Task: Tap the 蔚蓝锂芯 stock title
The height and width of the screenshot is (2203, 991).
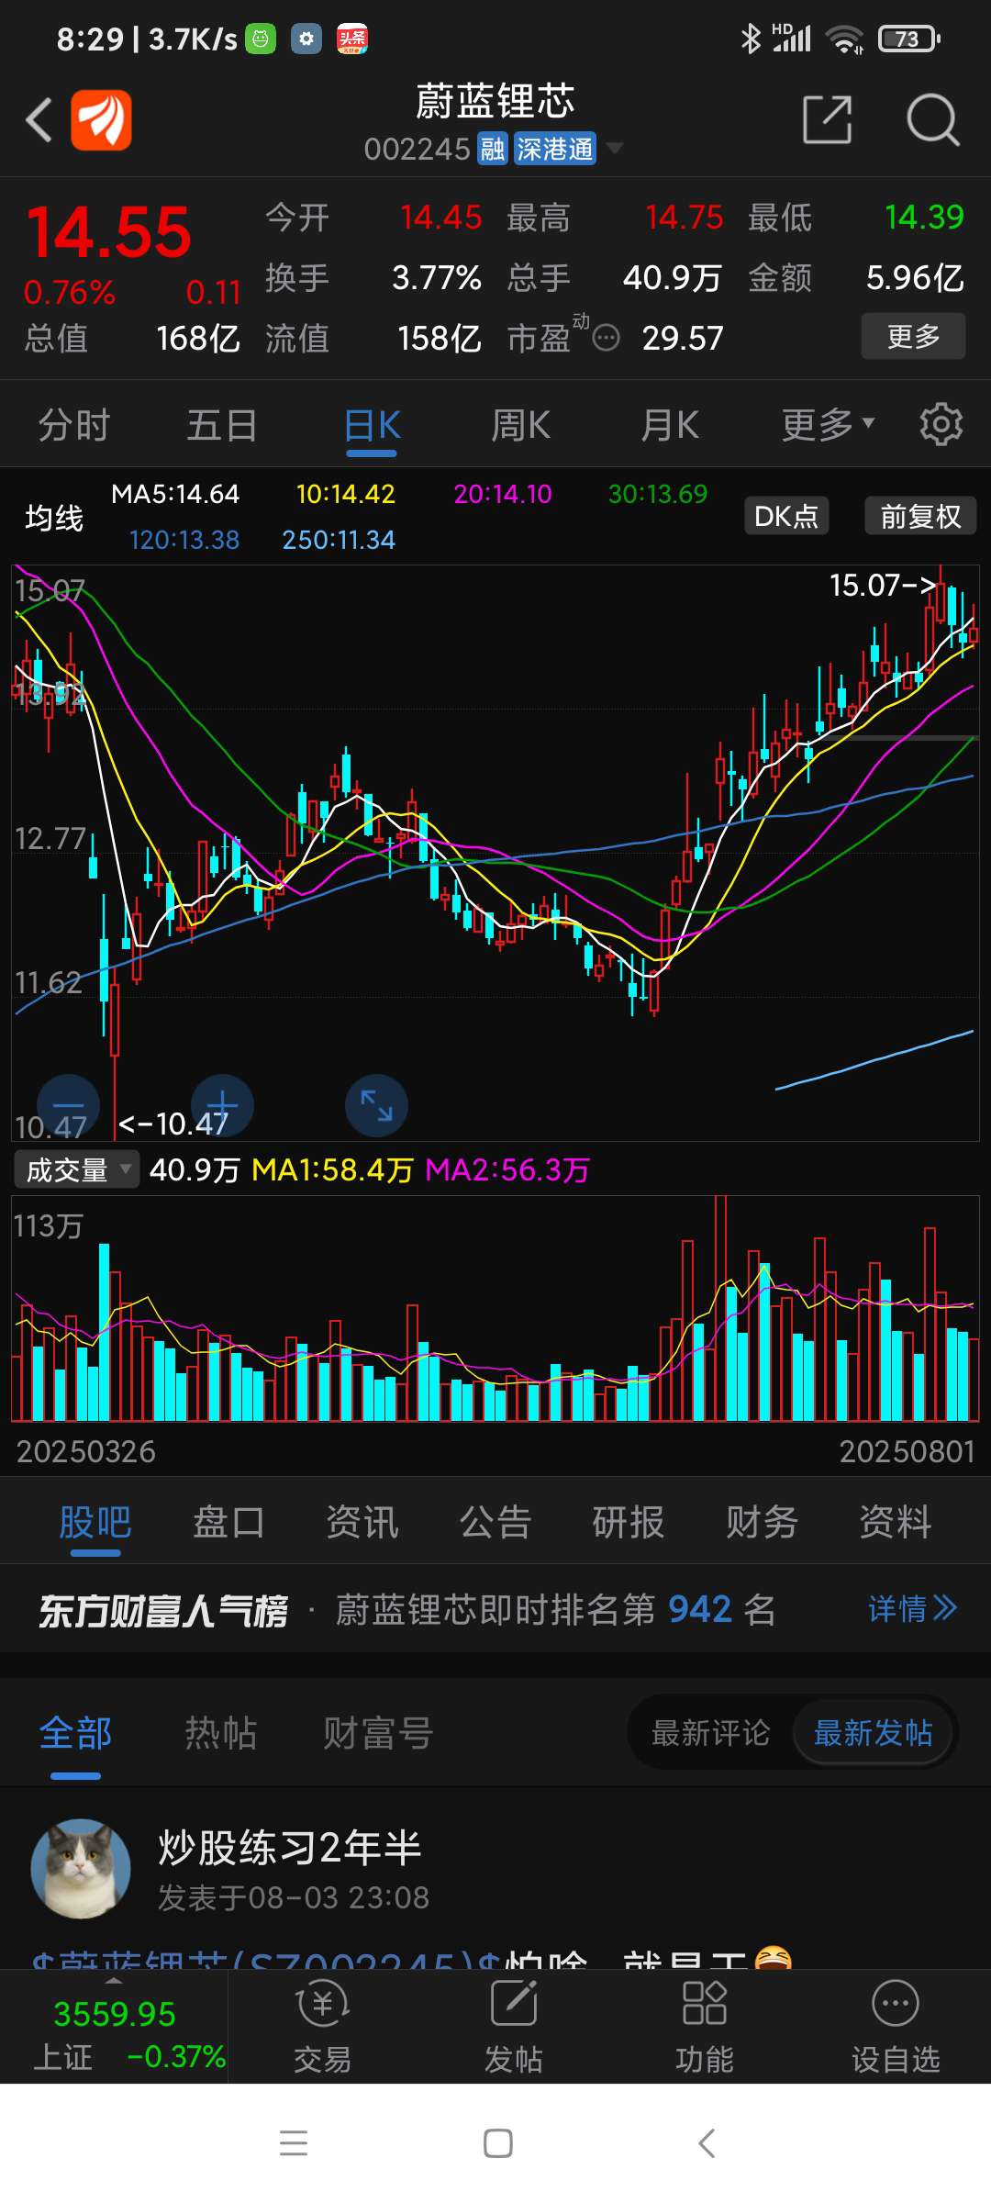Action: (495, 101)
